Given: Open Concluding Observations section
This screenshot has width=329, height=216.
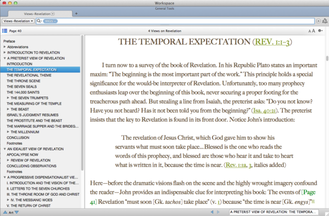Looking at the screenshot, I should (x=31, y=166).
